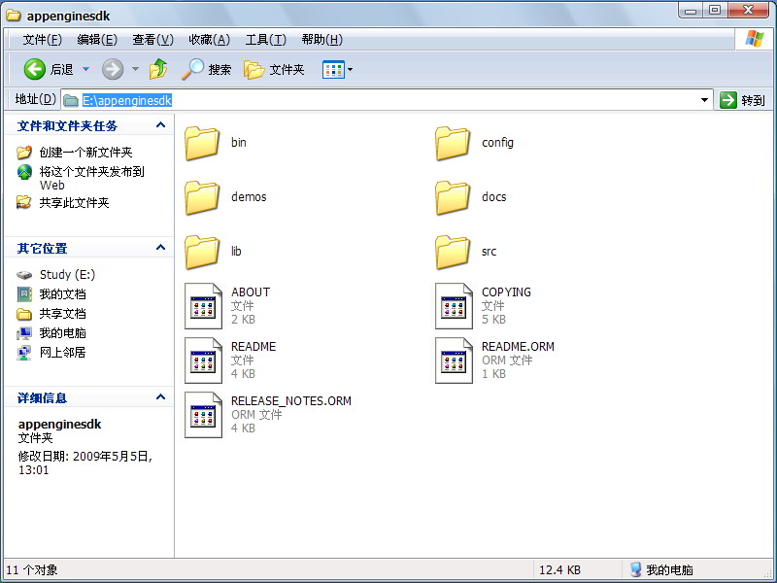The image size is (777, 583).
Task: Click the 共享文档 sidebar link text
Action: [x=62, y=314]
